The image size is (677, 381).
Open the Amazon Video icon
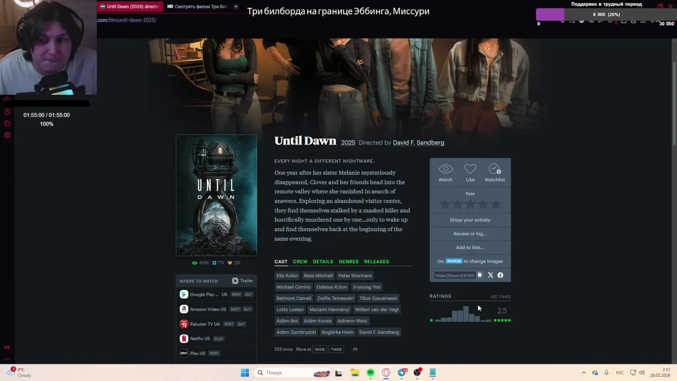184,309
